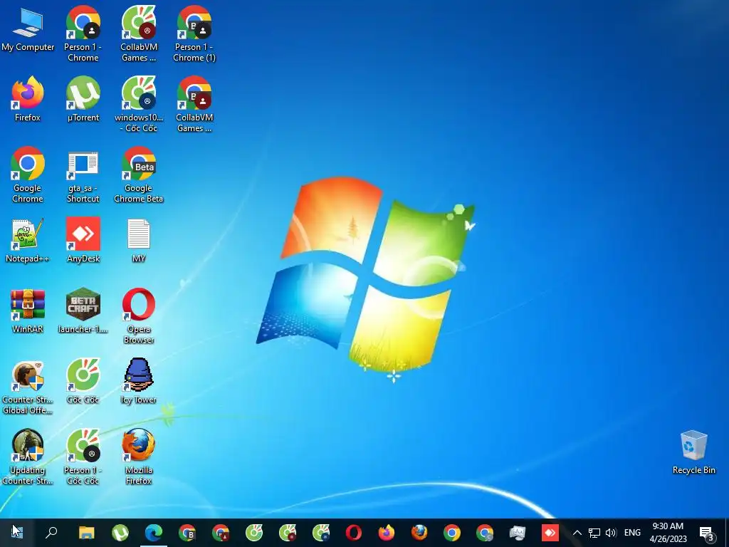The height and width of the screenshot is (547, 729).
Task: Open the Action Center notifications icon
Action: (707, 533)
